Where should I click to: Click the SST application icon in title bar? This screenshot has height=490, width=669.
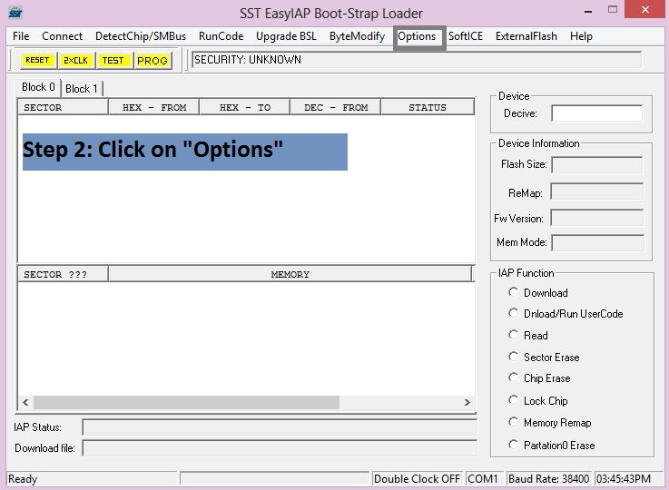tap(15, 13)
